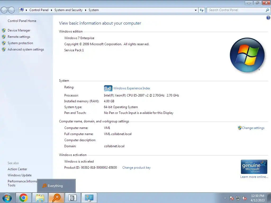Click the Intel Xeon processor text
The width and height of the screenshot is (271, 203).
pyautogui.click(x=141, y=95)
